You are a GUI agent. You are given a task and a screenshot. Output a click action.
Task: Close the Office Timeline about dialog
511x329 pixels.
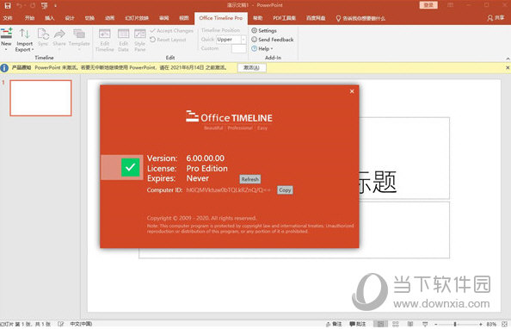pyautogui.click(x=352, y=91)
